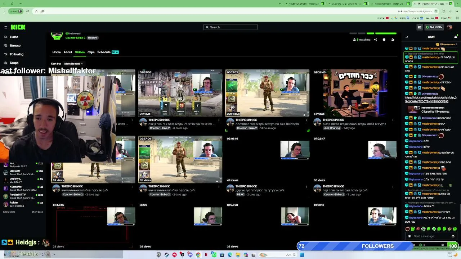Open the 05:29:21 video thumbnail
Screen dimensions: 461x259
tap(267, 93)
